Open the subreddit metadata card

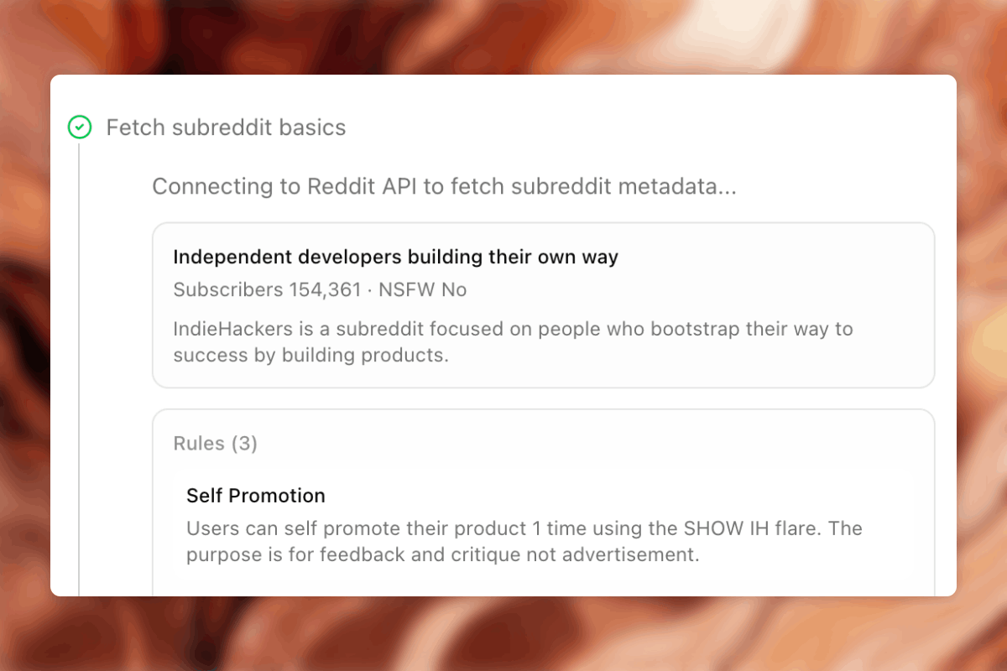tap(544, 304)
